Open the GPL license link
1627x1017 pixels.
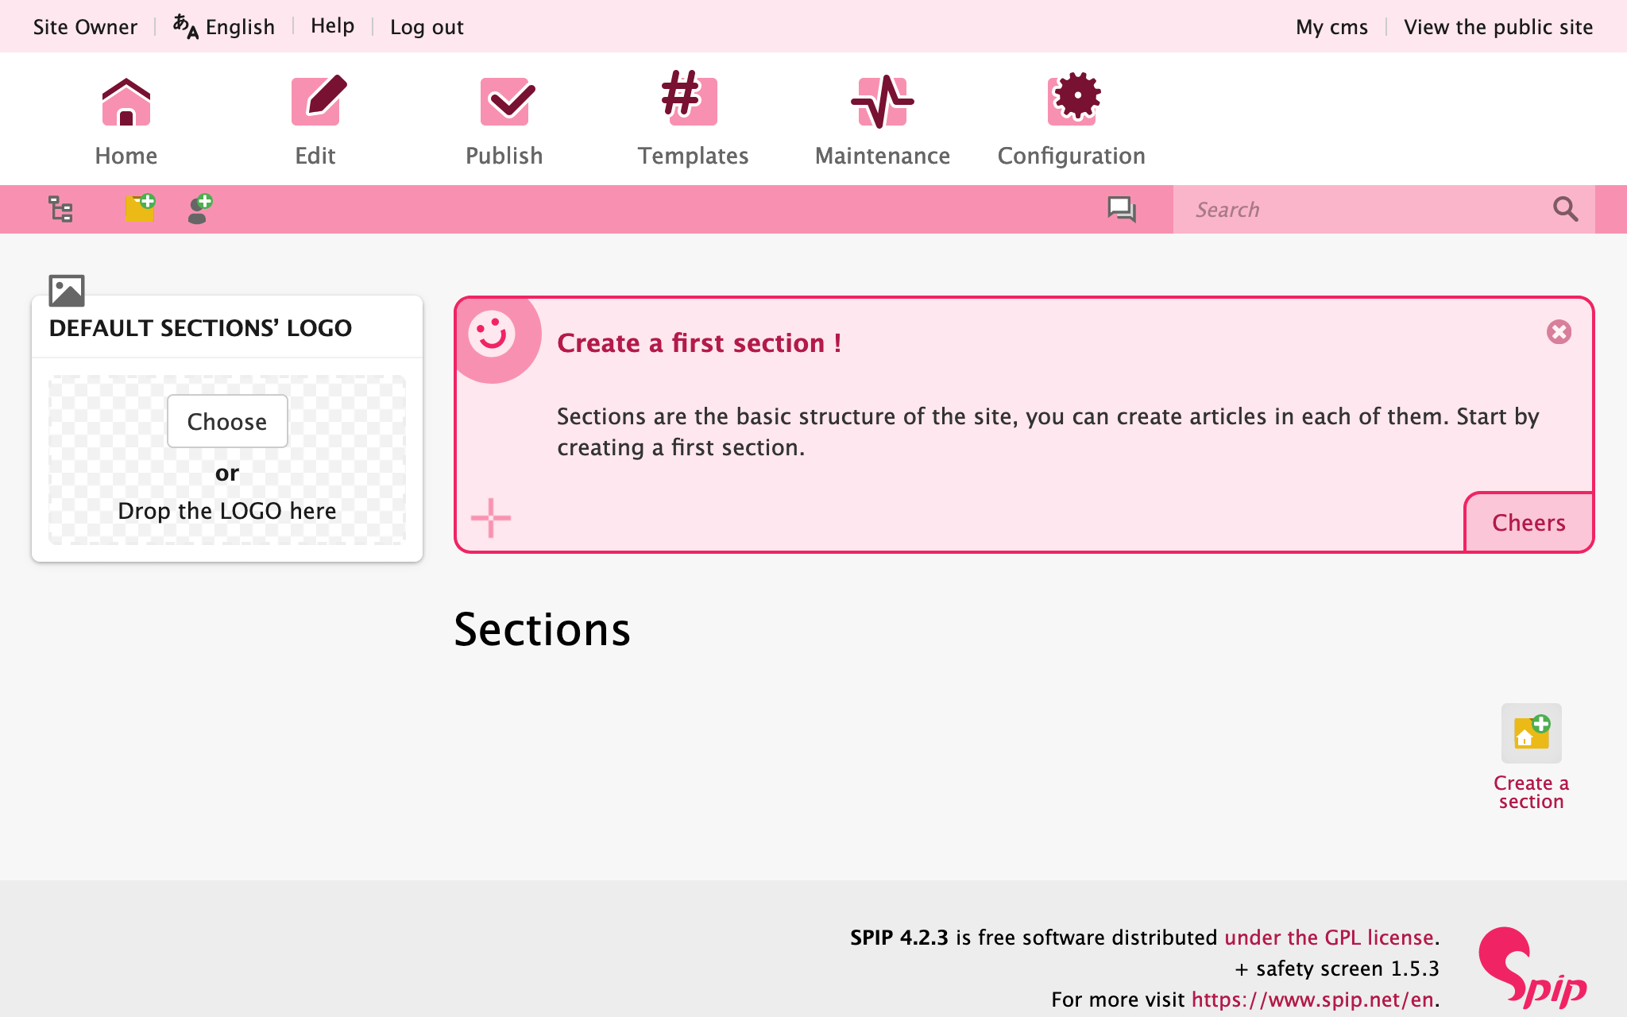tap(1328, 938)
